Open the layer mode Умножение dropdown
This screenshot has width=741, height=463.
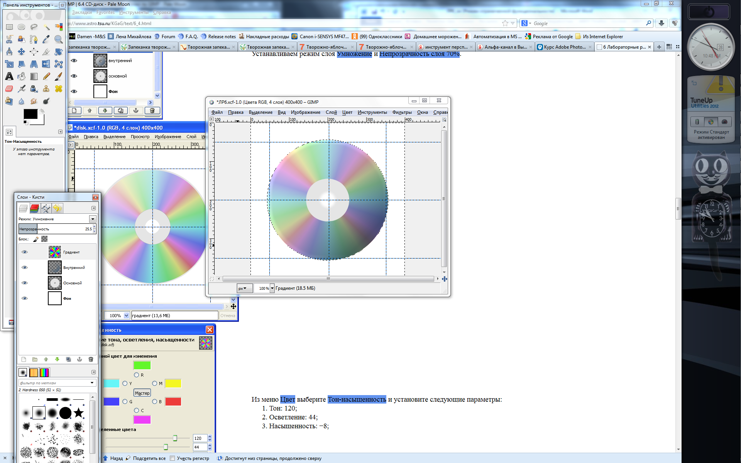pos(93,219)
